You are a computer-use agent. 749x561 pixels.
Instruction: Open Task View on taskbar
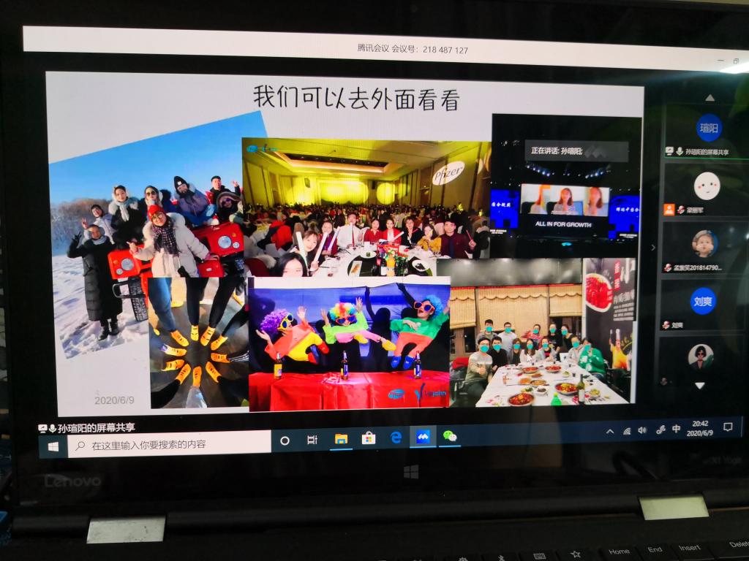(x=312, y=440)
